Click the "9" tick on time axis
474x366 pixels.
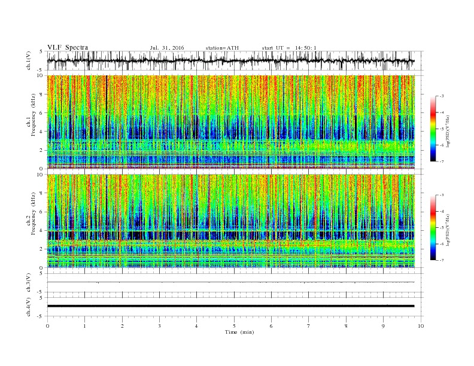pyautogui.click(x=383, y=326)
